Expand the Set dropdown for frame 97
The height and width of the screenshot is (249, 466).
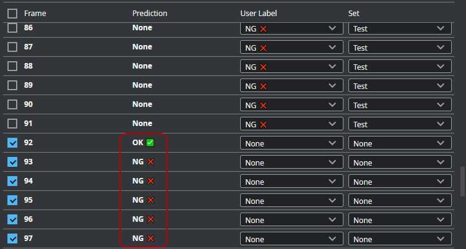pos(399,239)
